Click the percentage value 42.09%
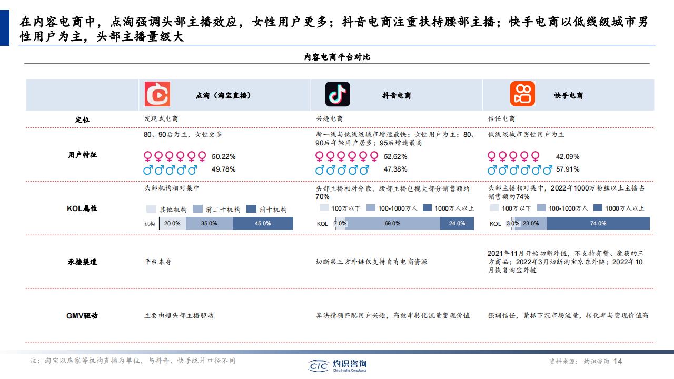The image size is (674, 379). pyautogui.click(x=568, y=157)
